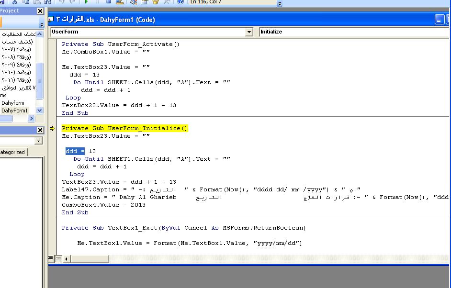This screenshot has height=288, width=451.
Task: Click first End Sub after Activate
Action: pos(75,113)
